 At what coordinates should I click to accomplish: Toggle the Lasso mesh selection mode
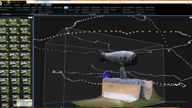(66, 7)
